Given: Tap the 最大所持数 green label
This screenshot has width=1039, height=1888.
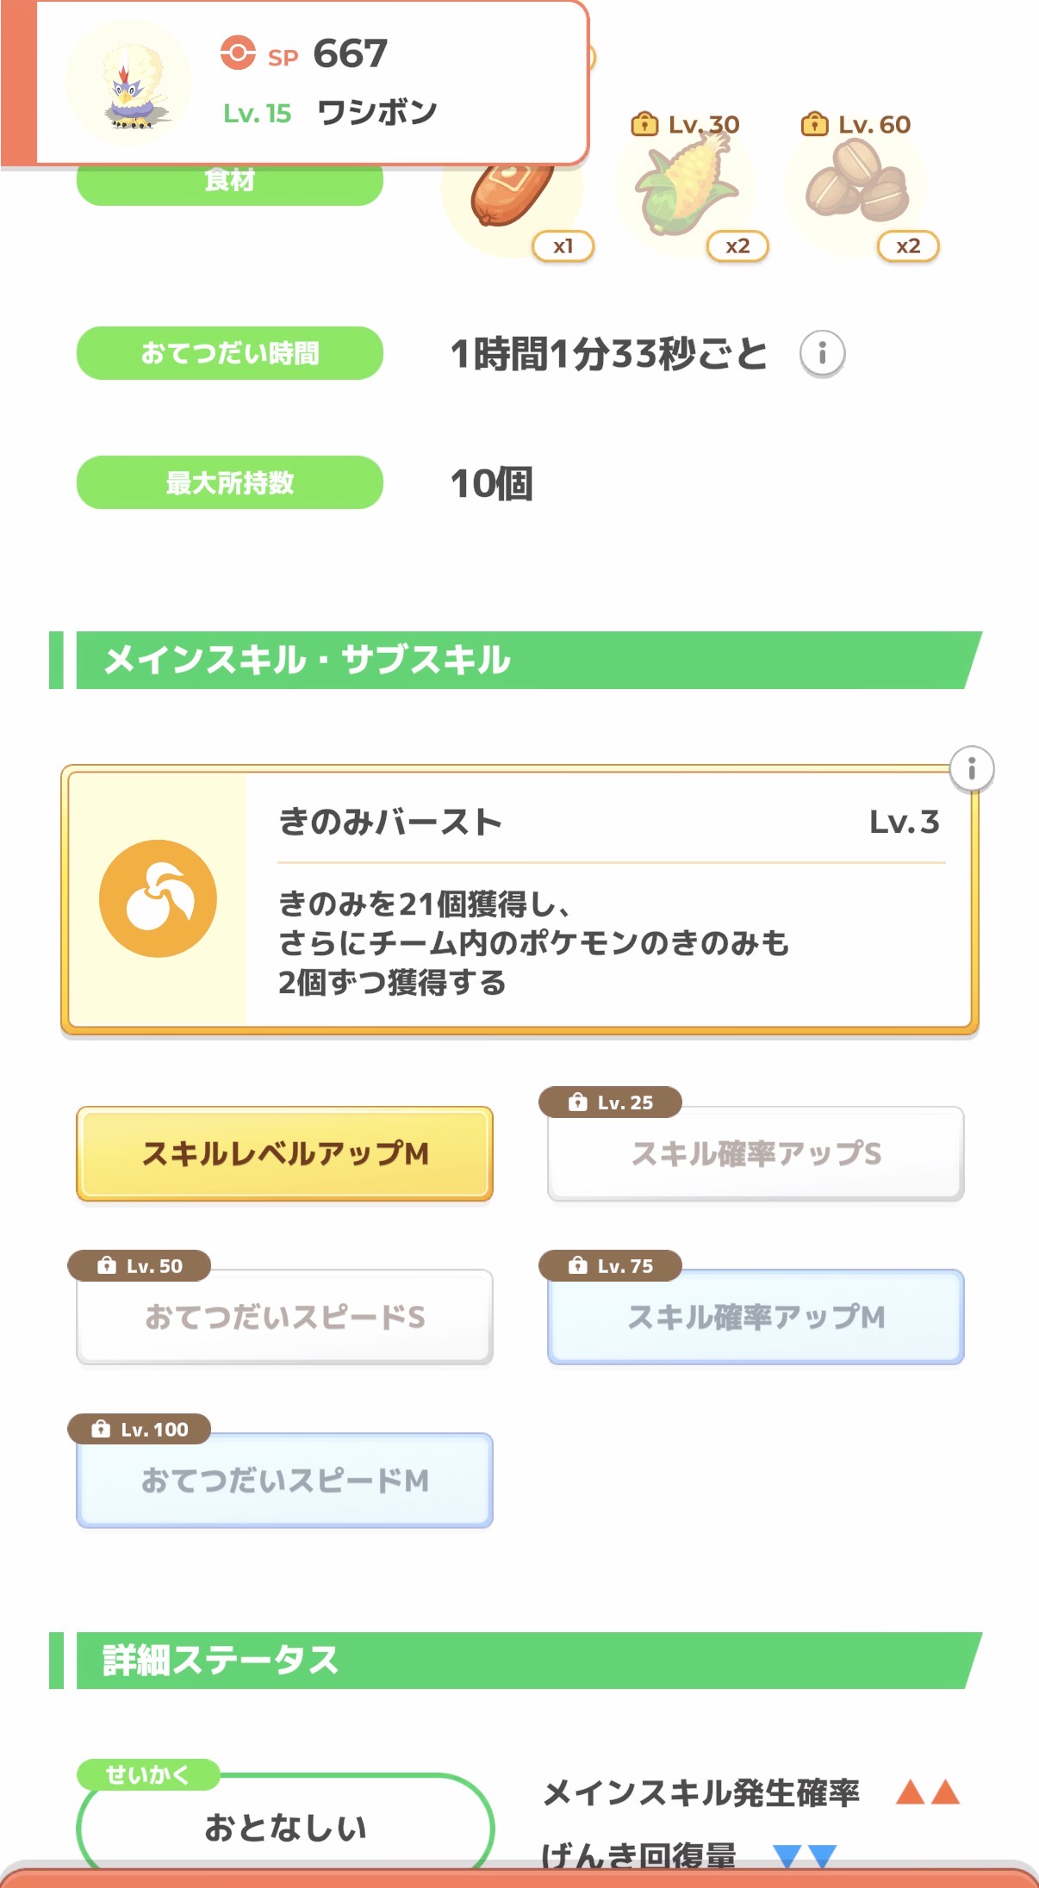Looking at the screenshot, I should [x=230, y=482].
